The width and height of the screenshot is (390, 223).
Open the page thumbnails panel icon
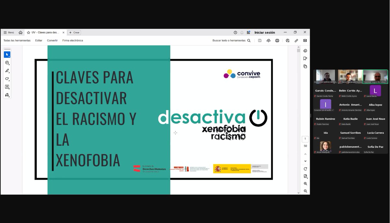(x=305, y=66)
